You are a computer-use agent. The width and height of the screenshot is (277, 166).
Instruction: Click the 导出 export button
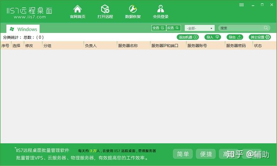(235, 37)
